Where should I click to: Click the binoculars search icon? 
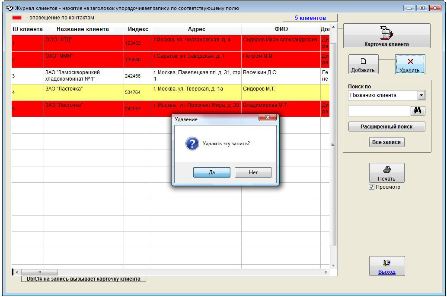point(418,111)
